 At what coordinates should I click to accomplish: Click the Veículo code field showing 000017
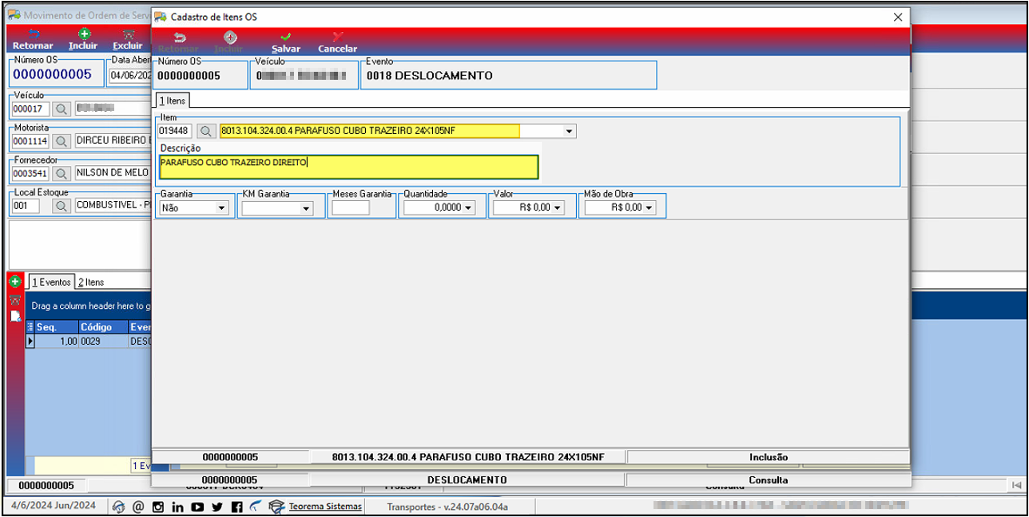(x=31, y=109)
